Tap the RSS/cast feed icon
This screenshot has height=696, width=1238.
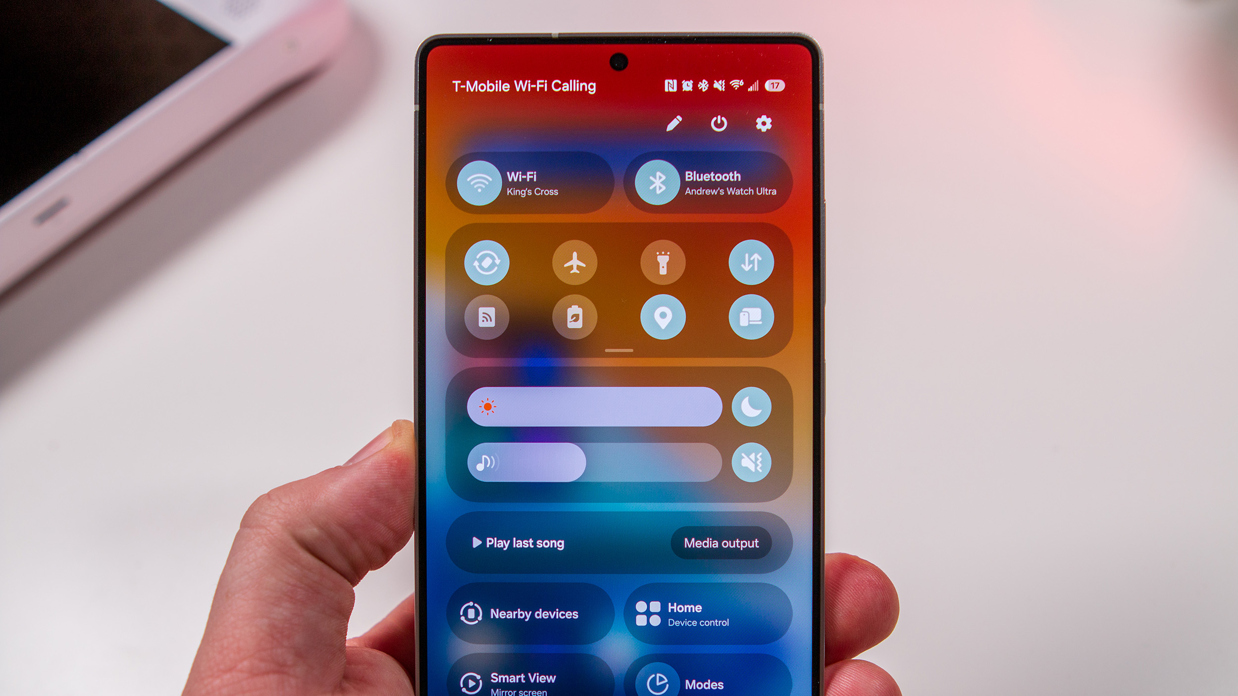(485, 316)
